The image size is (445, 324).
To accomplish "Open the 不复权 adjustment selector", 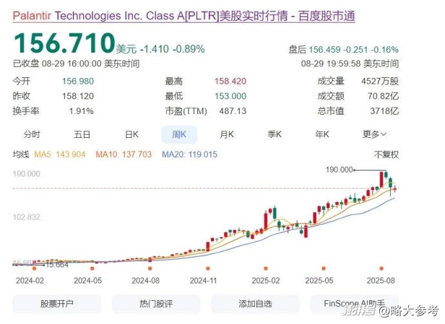I will [386, 155].
